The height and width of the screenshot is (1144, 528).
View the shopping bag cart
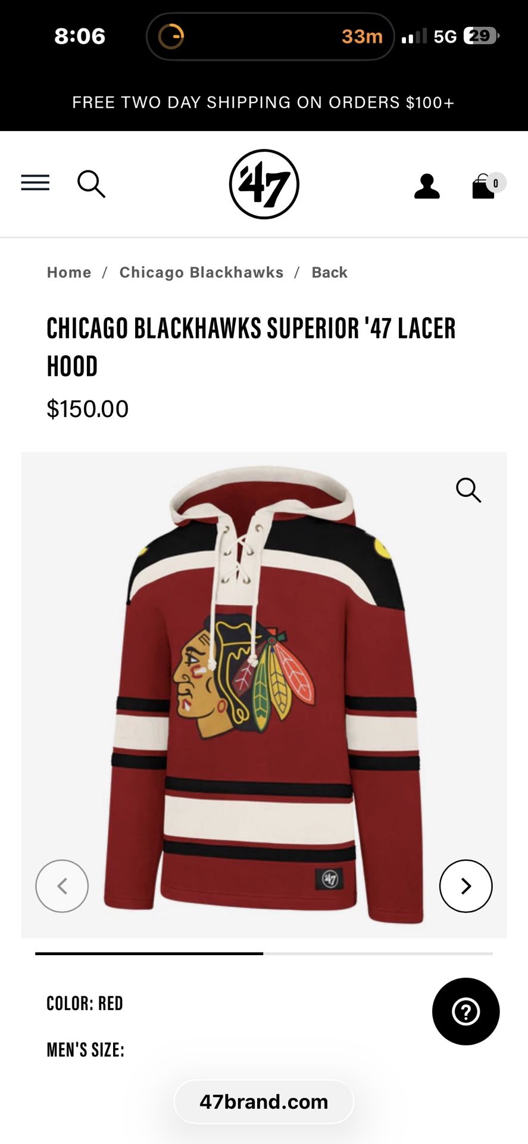[x=483, y=186]
